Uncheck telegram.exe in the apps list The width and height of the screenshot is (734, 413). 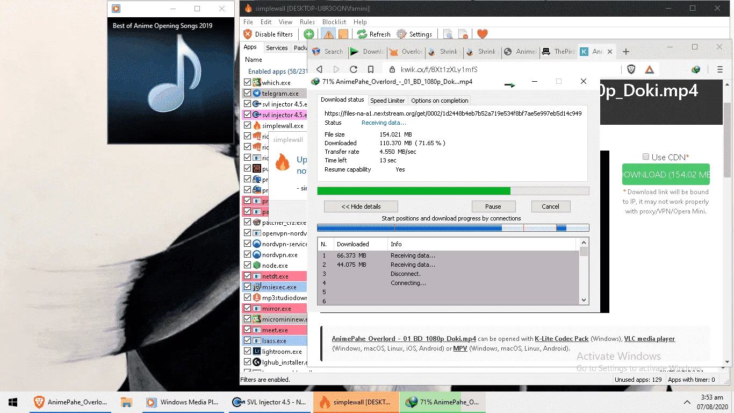247,93
